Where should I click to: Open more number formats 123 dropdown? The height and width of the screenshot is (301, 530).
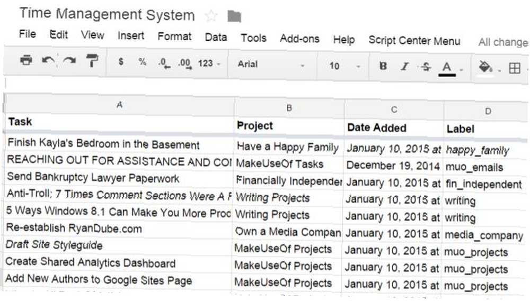click(x=209, y=63)
